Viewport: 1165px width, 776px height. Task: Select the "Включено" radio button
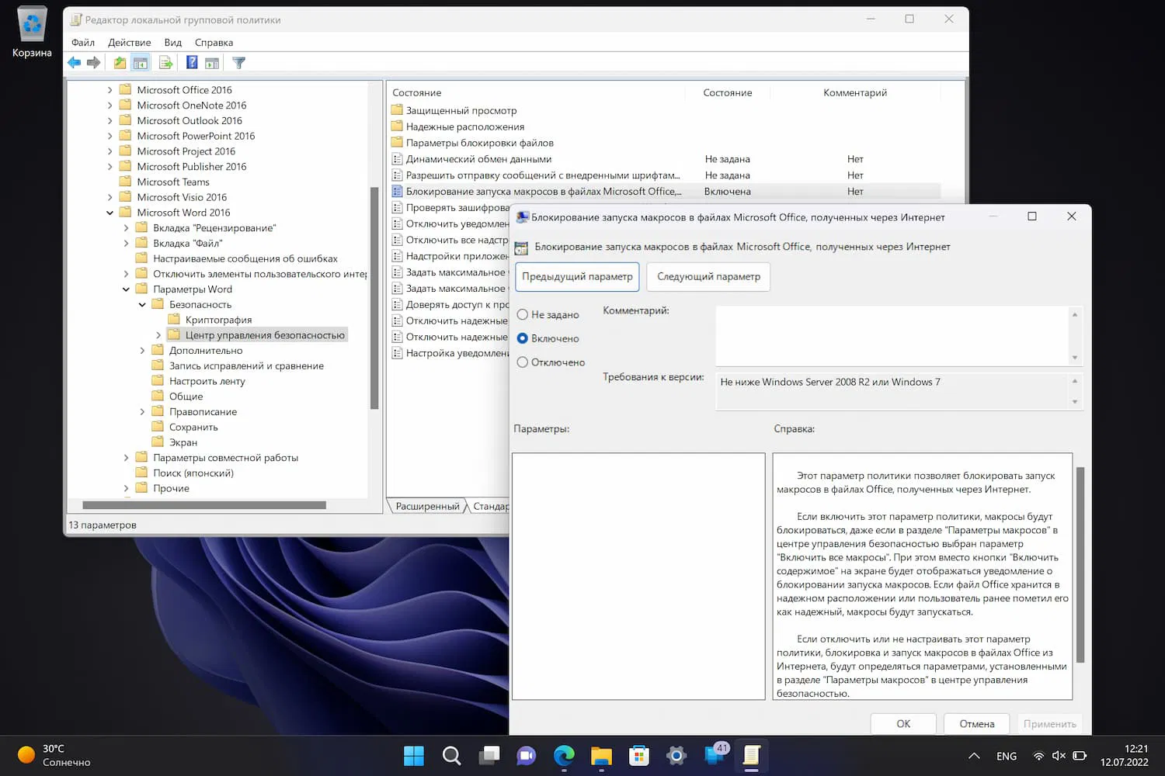523,338
